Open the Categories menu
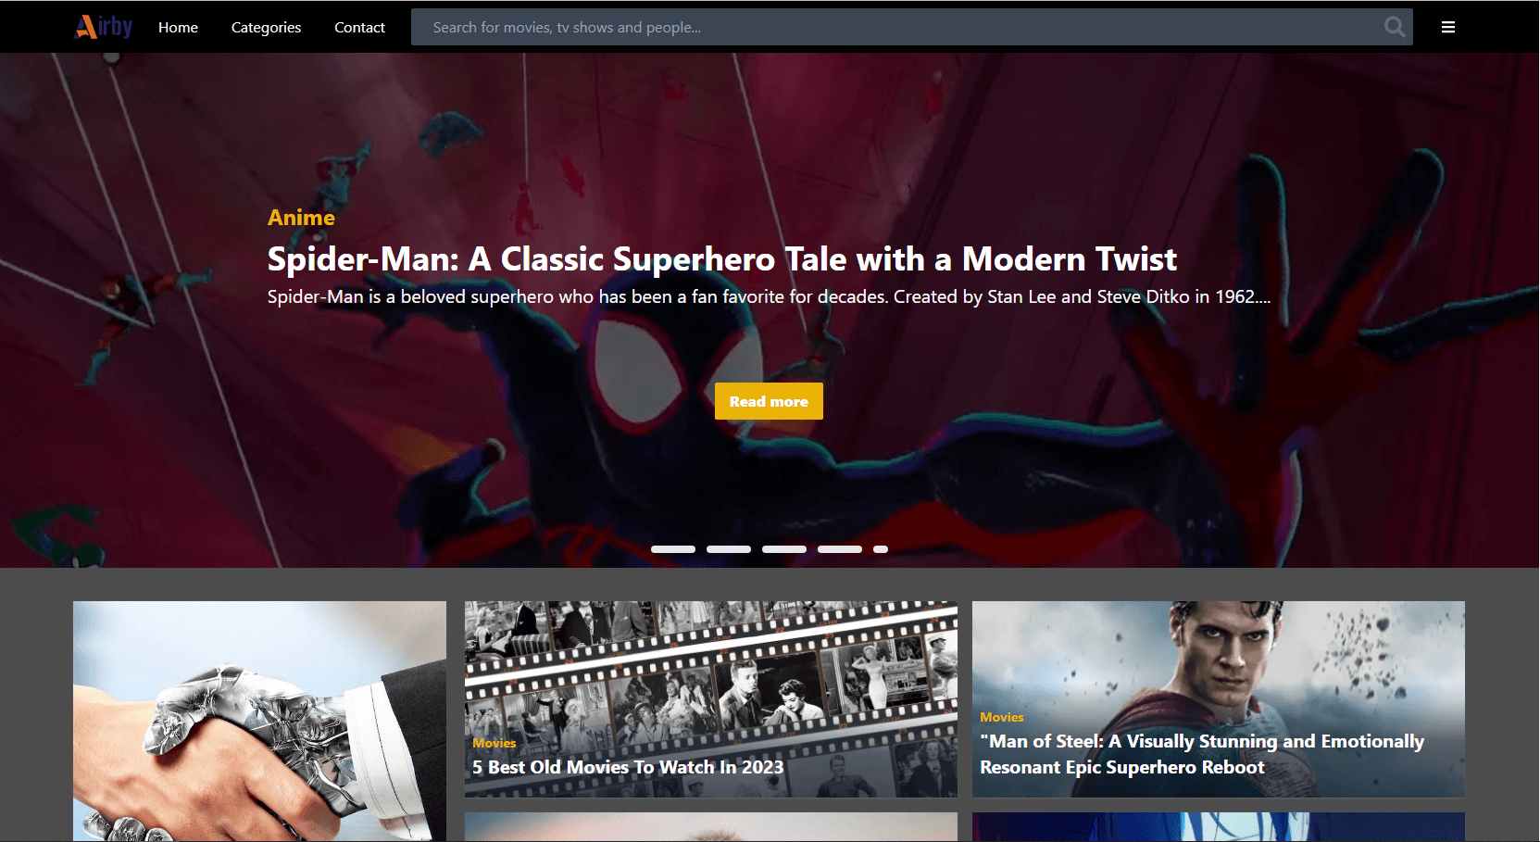This screenshot has height=842, width=1540. [266, 28]
